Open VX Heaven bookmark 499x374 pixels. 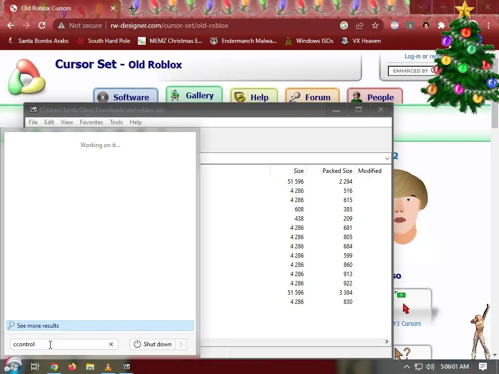[x=361, y=41]
